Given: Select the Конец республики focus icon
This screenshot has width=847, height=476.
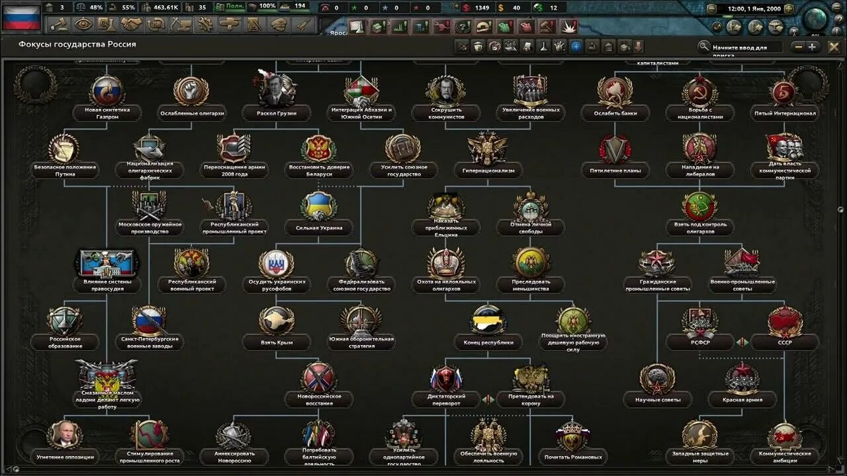Looking at the screenshot, I should coord(488,321).
